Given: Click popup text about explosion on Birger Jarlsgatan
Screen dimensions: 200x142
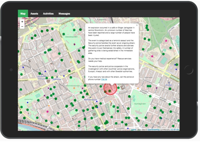Looking at the screenshot, I should [111, 31].
